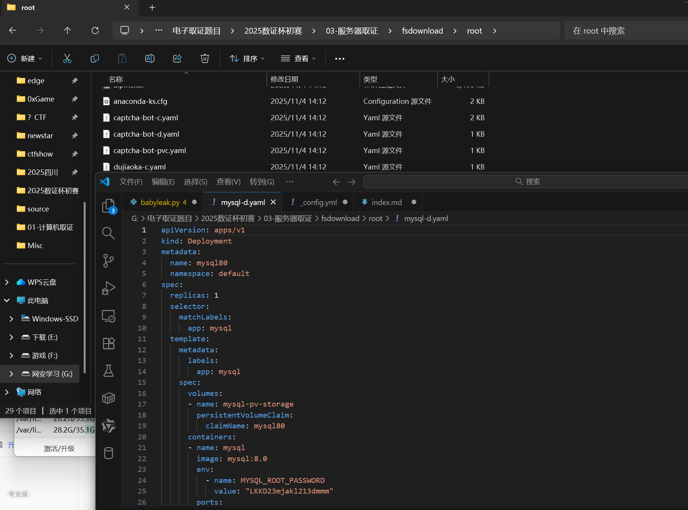Click the delete trash icon in toolbar
Screen dimensions: 688x510
(x=205, y=58)
